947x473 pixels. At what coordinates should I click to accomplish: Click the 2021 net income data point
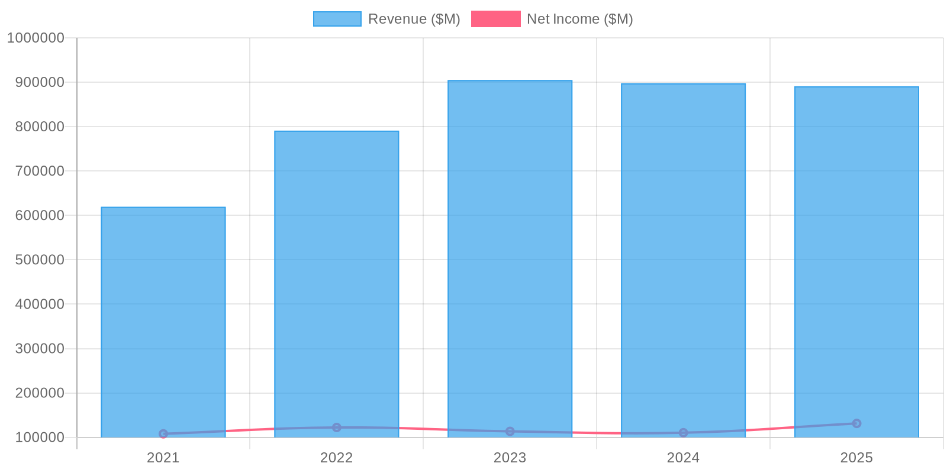tap(163, 434)
